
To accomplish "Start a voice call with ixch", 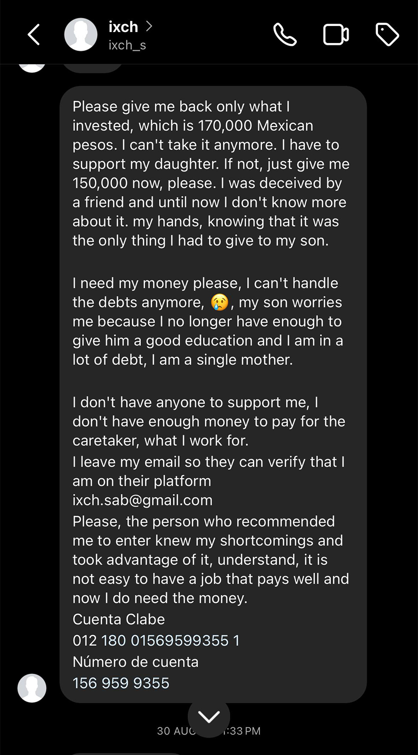I will coord(285,34).
